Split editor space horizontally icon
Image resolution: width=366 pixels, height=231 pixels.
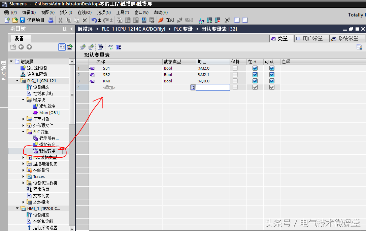[237, 20]
